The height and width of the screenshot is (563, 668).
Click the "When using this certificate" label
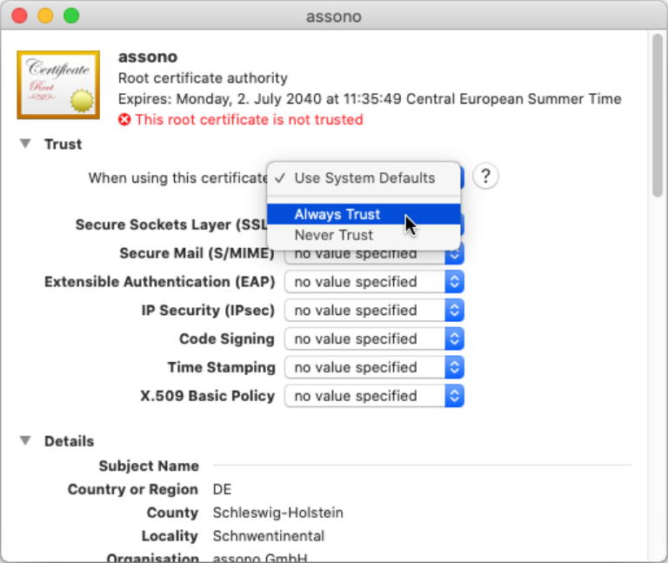point(178,178)
